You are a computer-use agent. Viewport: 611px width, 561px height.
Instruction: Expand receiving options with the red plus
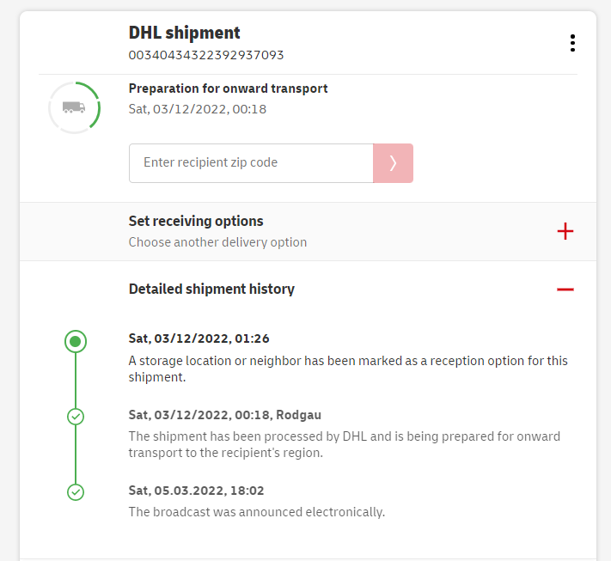click(565, 231)
